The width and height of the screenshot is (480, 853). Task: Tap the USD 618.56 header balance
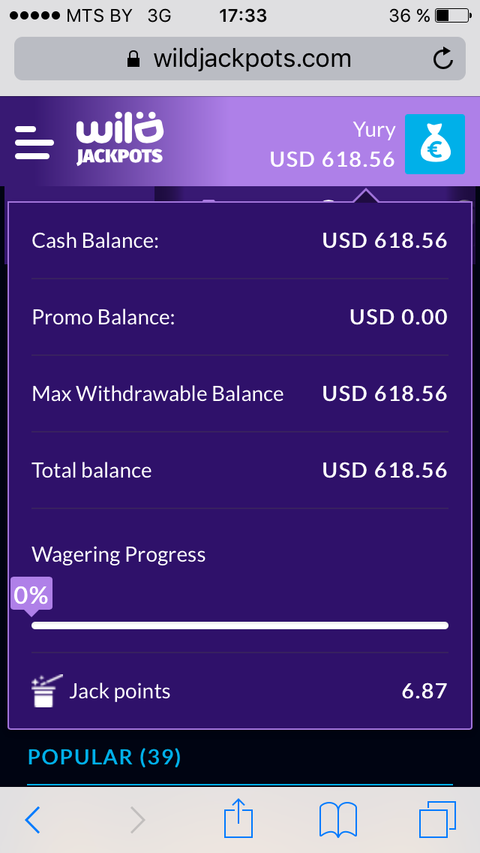(332, 159)
